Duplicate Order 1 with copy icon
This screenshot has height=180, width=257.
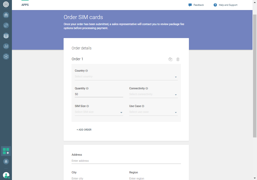tap(170, 59)
